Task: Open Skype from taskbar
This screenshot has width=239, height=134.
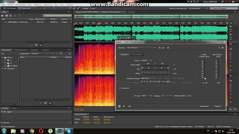Action: (x=69, y=131)
